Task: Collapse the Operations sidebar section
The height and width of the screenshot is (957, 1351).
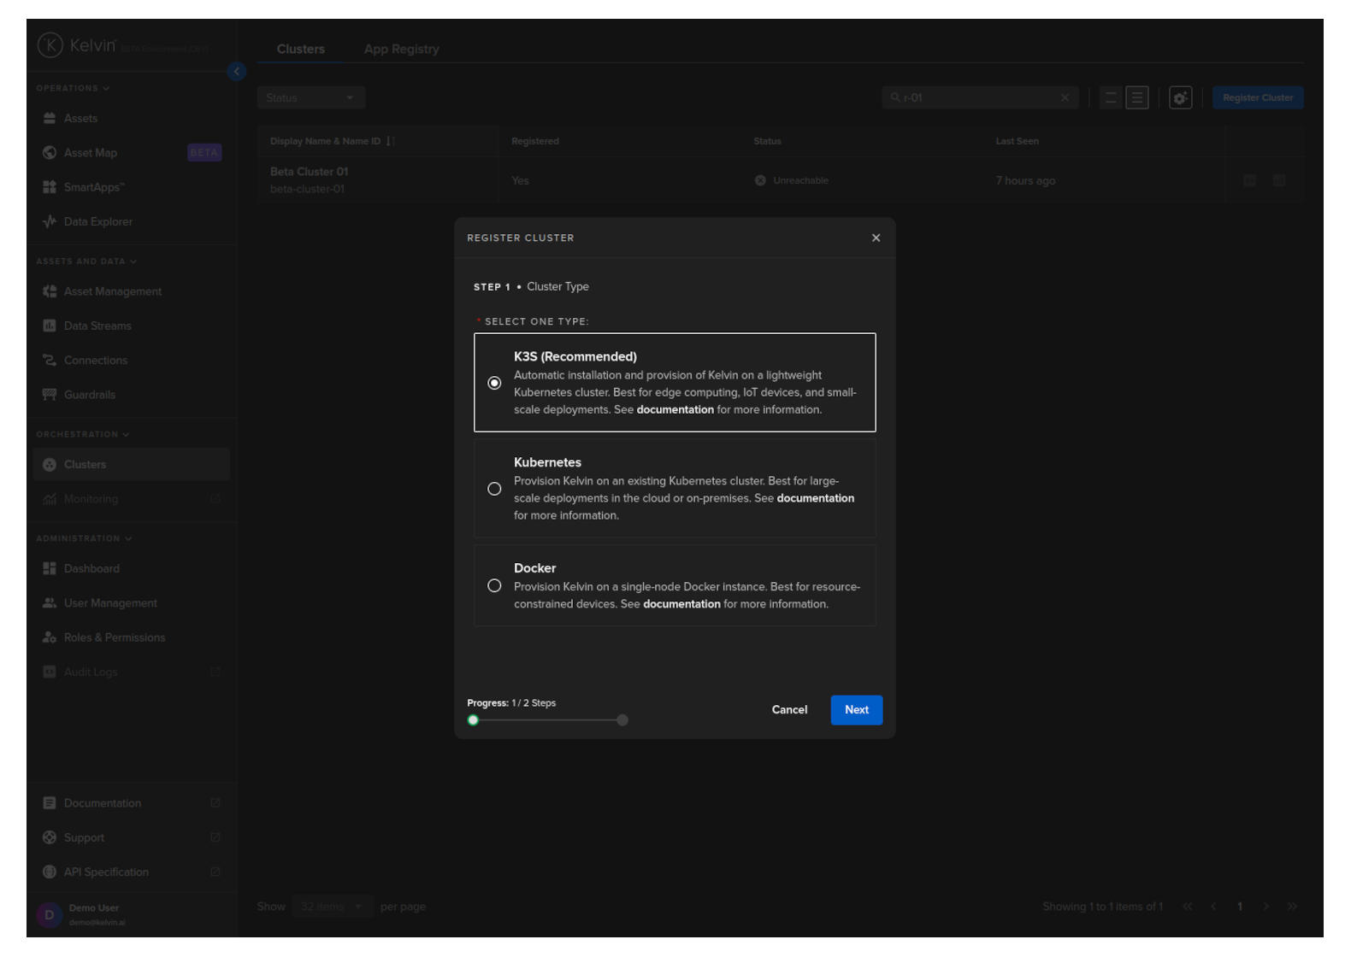Action: point(73,88)
